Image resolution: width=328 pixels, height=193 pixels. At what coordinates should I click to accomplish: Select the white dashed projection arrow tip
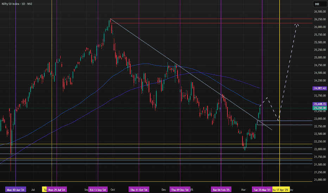[296, 25]
